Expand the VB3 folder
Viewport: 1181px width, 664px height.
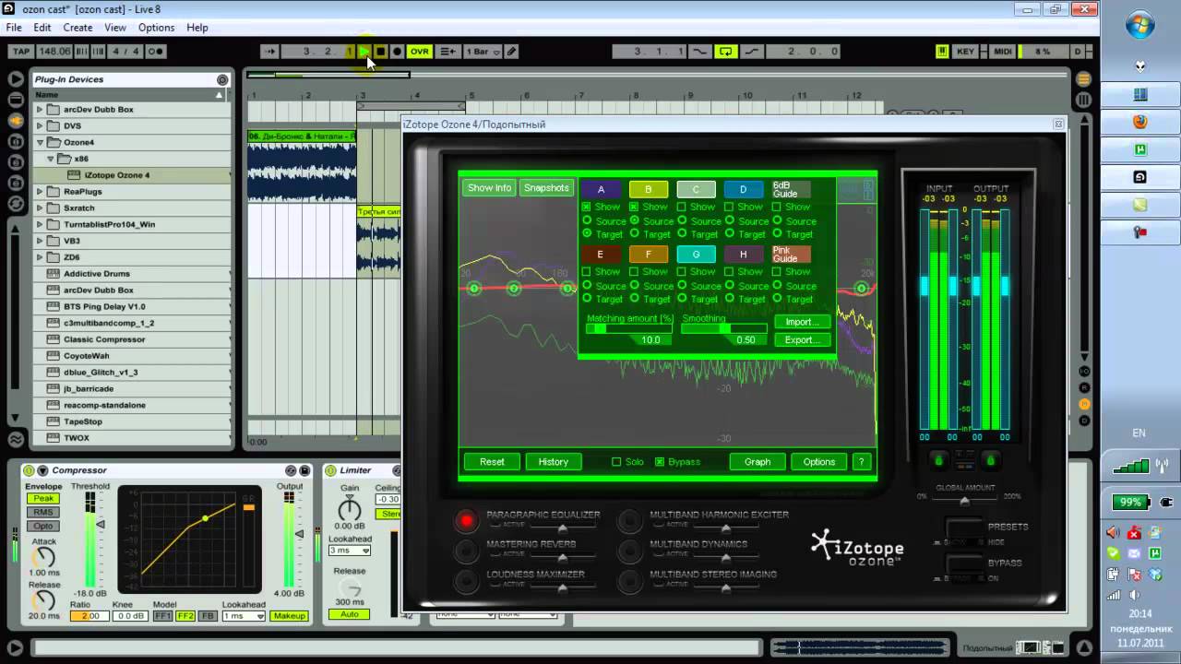(x=40, y=241)
